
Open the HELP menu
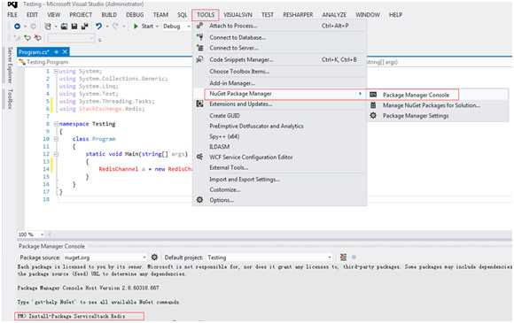click(395, 15)
